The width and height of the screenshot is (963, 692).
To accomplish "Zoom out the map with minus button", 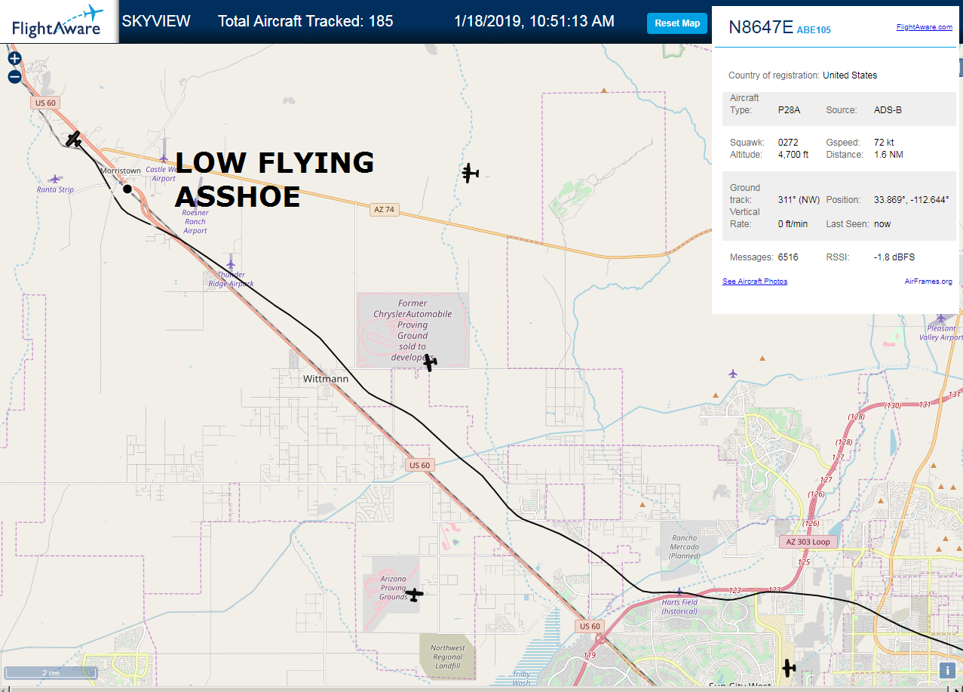I will (x=14, y=76).
